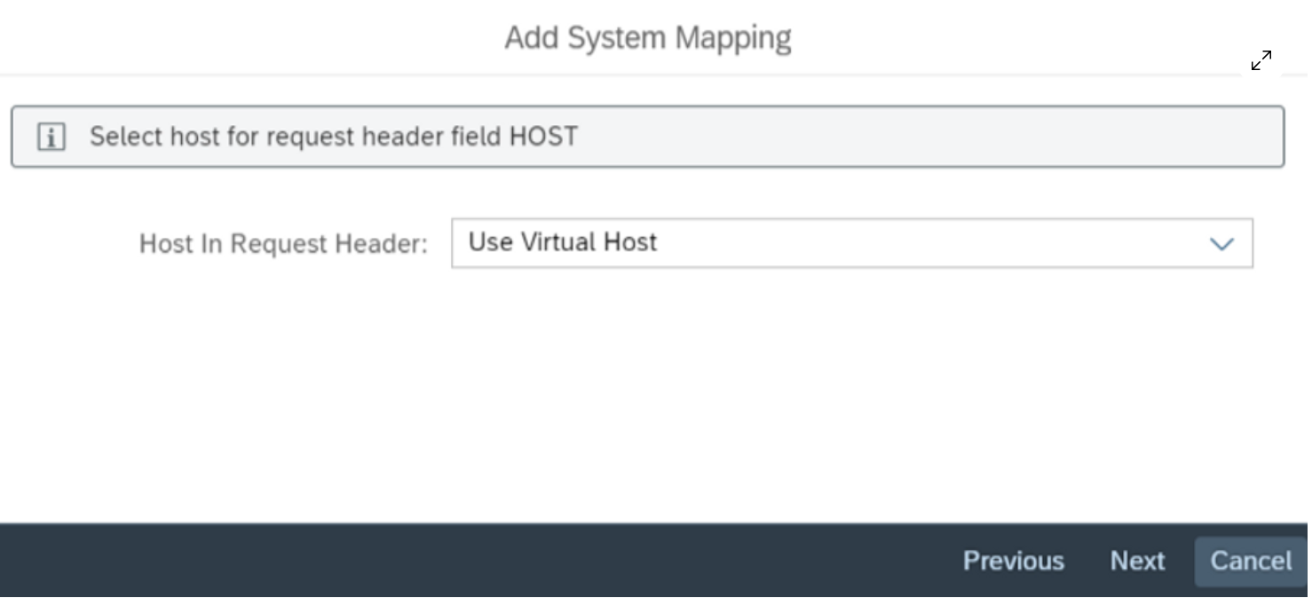Cancel the Add System Mapping dialog
The height and width of the screenshot is (598, 1312).
point(1251,561)
